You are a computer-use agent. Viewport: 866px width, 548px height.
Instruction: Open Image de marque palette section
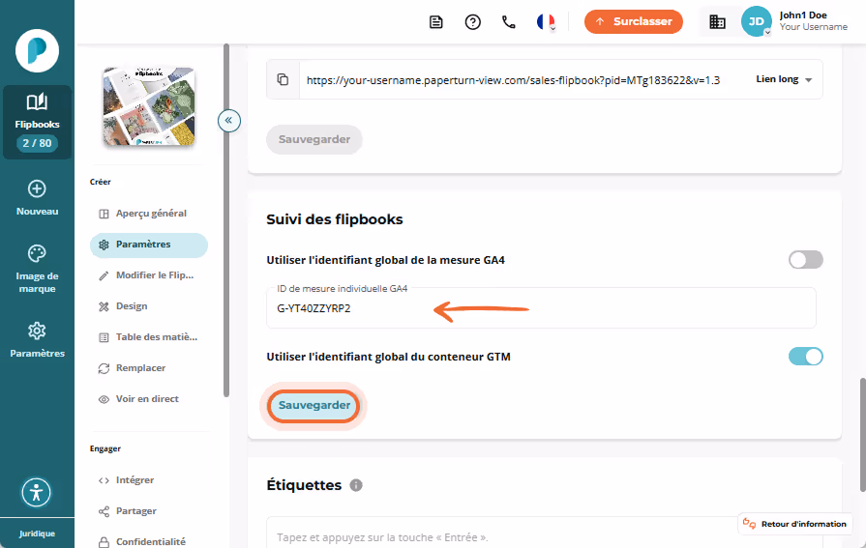tap(37, 269)
